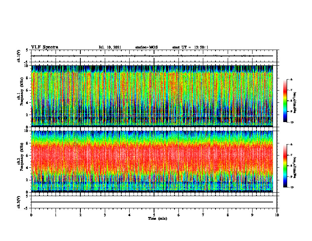Click the time axis tick label "6"
Screen dimensions: 312x241
[x=178, y=215]
